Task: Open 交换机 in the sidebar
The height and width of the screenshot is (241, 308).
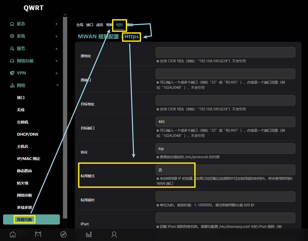Action: [x=23, y=122]
